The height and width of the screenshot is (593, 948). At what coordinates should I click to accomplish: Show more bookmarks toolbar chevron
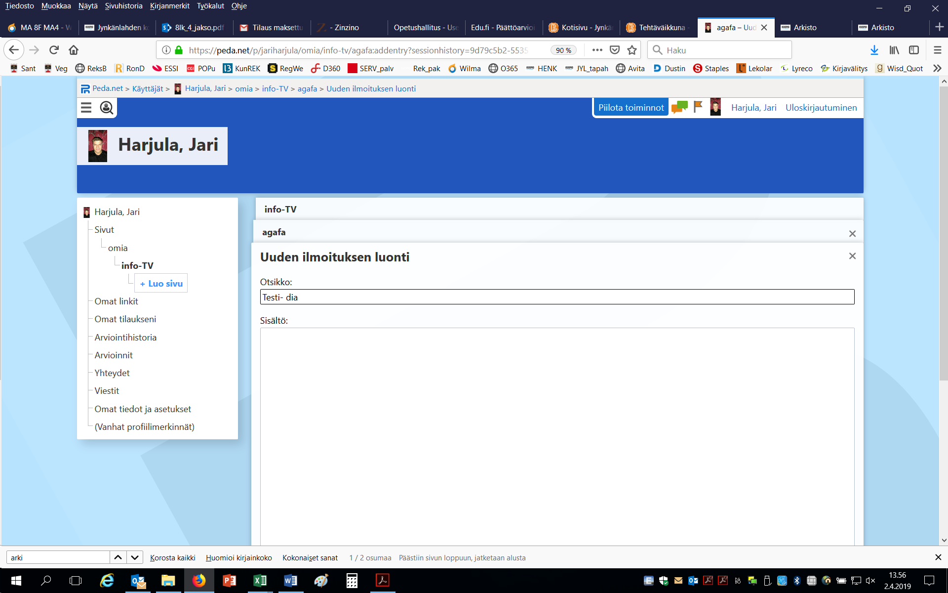tap(937, 68)
